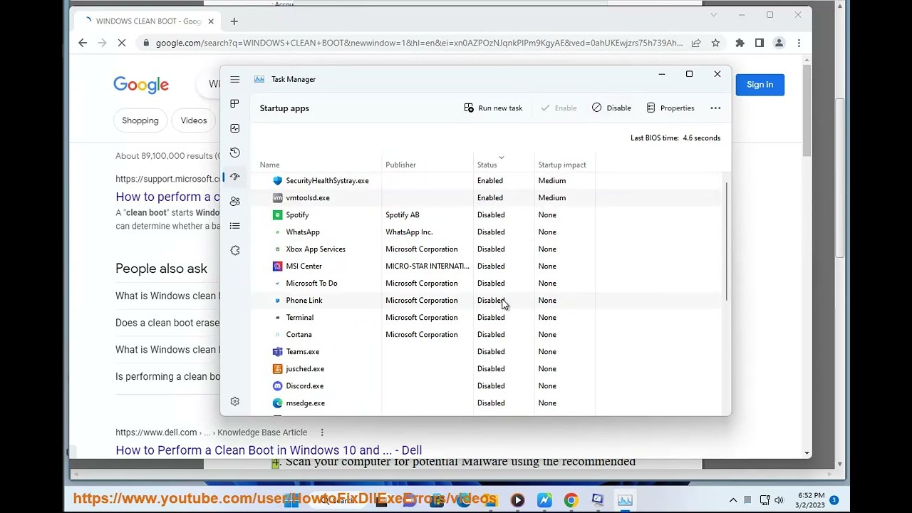Screen dimensions: 912x513
Task: Click msedge.exe Edge icon
Action: (277, 403)
